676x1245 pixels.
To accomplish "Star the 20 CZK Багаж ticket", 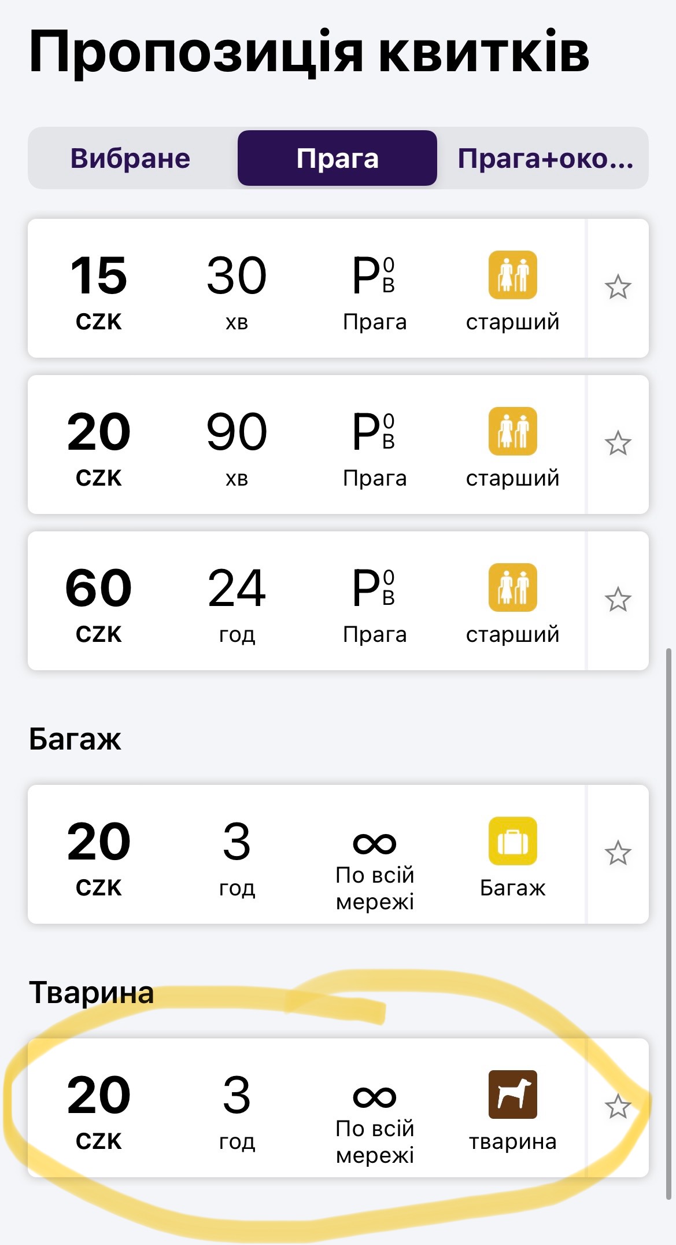I will point(618,853).
